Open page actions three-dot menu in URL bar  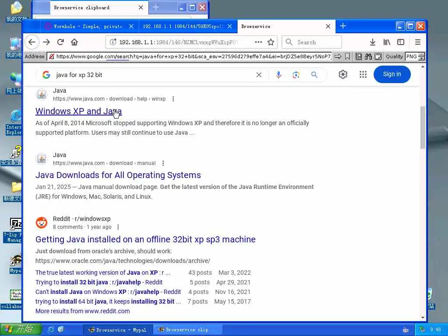[x=258, y=42]
